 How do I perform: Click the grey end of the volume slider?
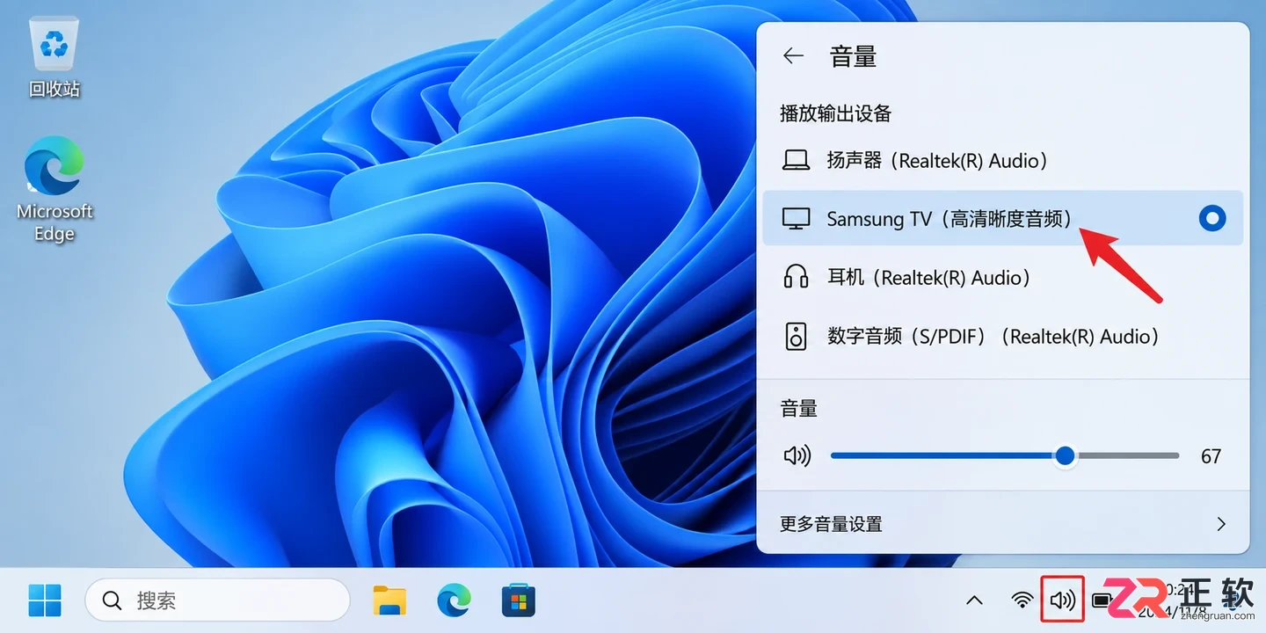point(1128,455)
